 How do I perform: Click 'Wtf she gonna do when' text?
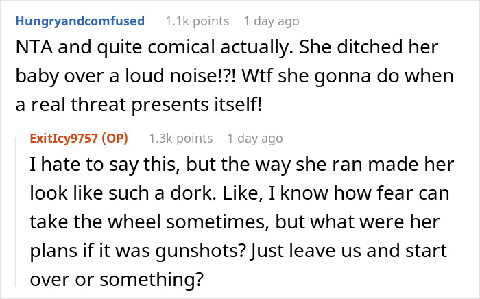coord(348,76)
